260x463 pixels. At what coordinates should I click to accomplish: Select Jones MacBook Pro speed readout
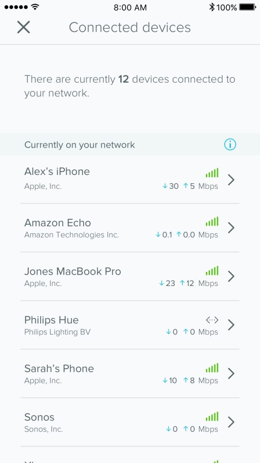[188, 284]
